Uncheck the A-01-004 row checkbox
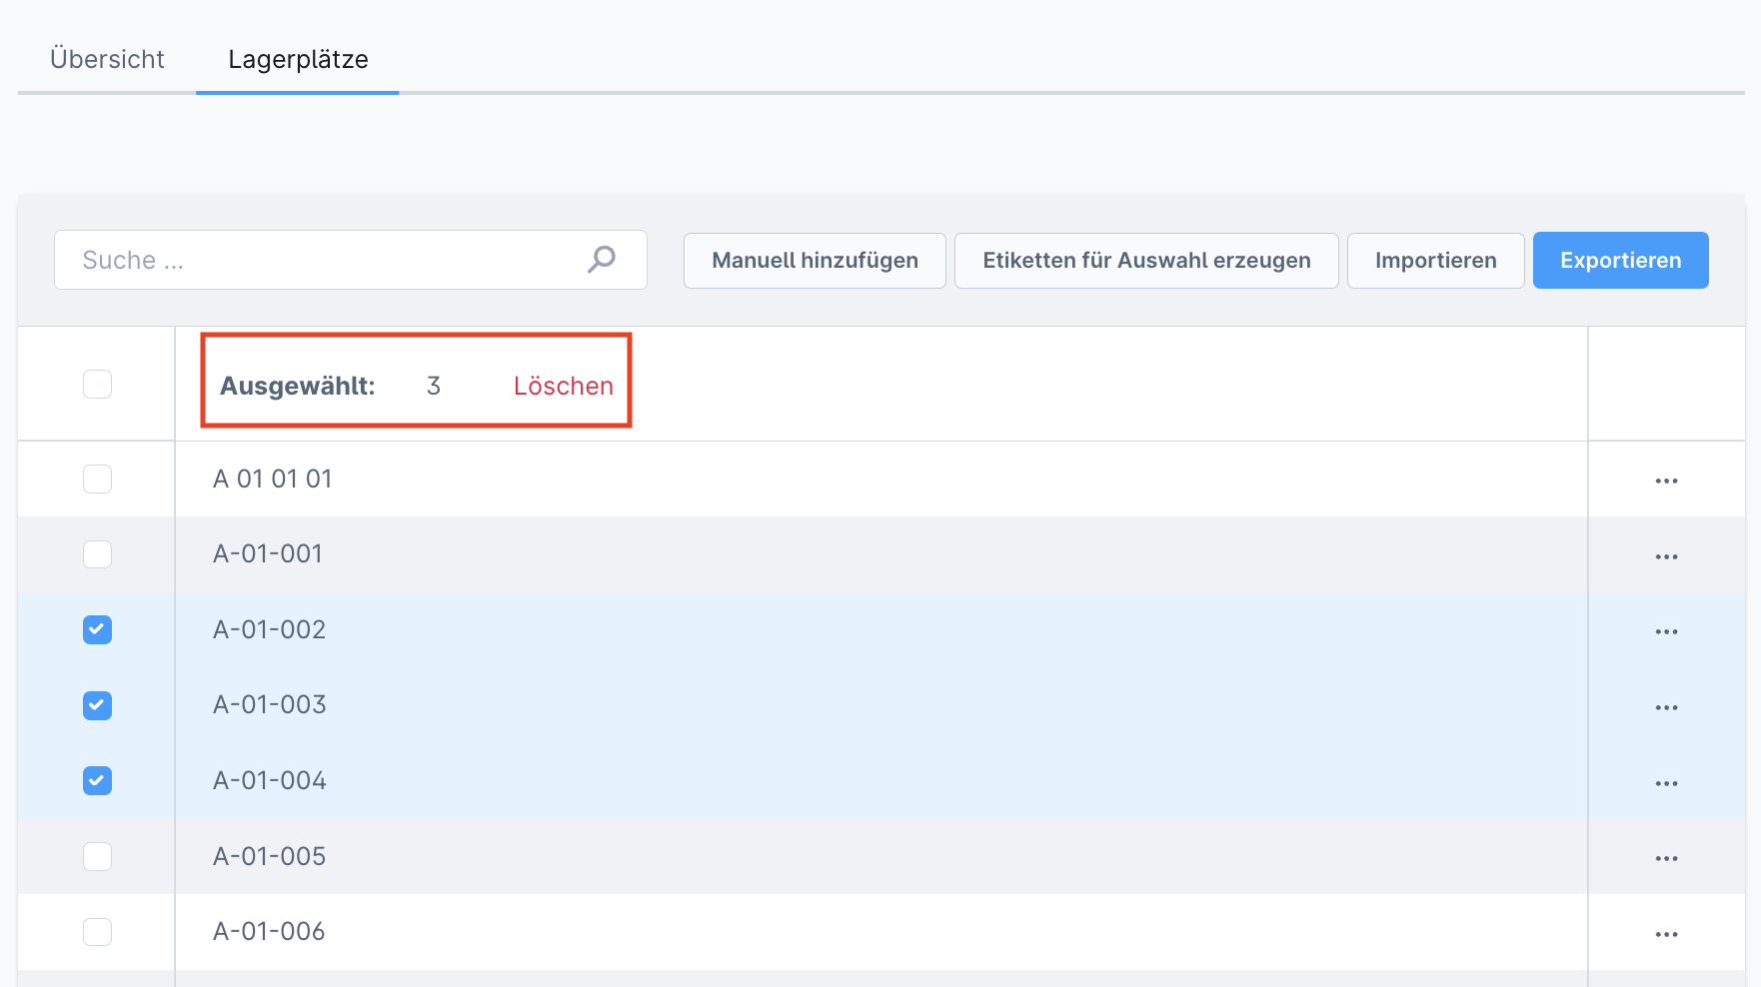Image resolution: width=1761 pixels, height=987 pixels. [x=97, y=780]
